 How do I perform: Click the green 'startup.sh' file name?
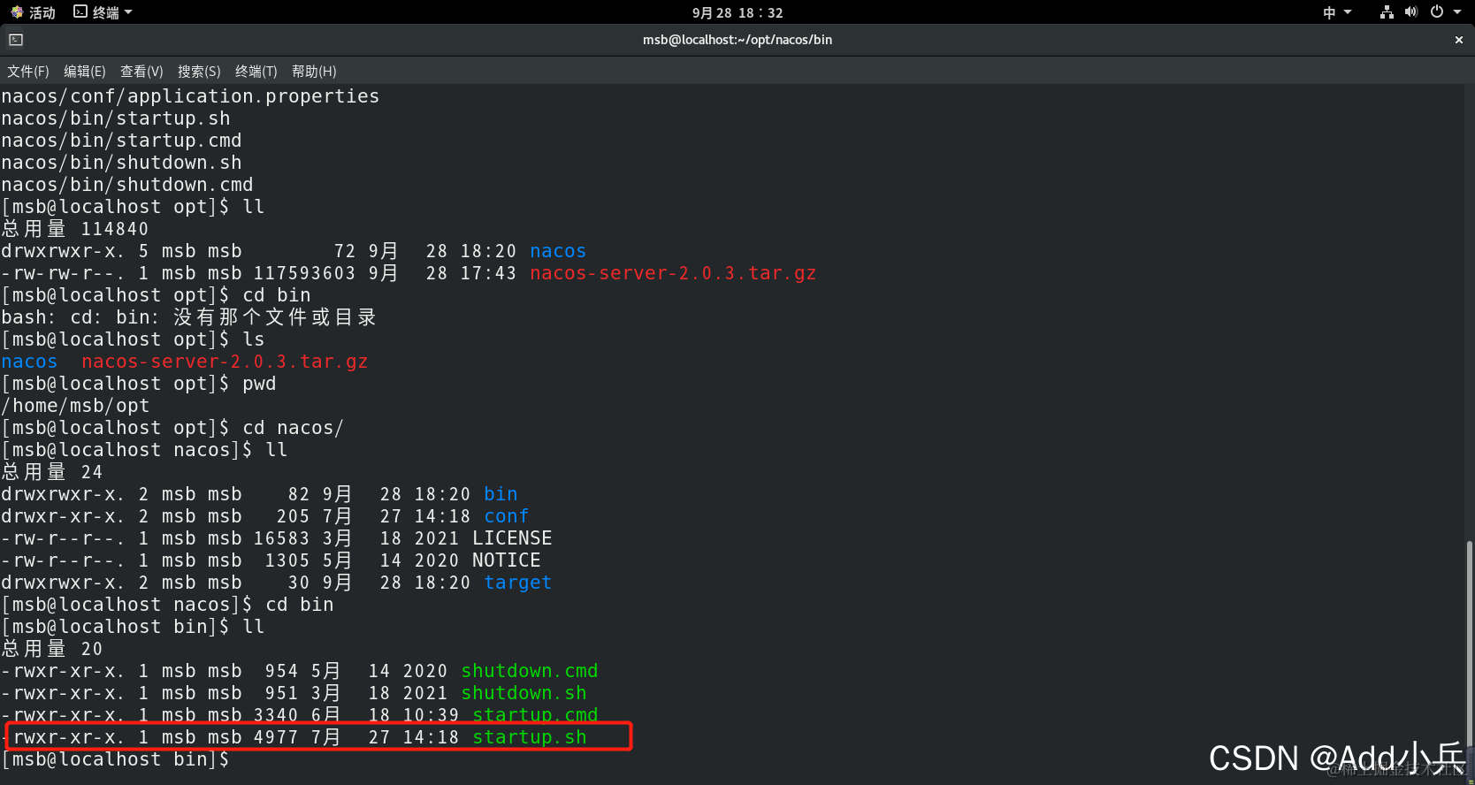[530, 737]
